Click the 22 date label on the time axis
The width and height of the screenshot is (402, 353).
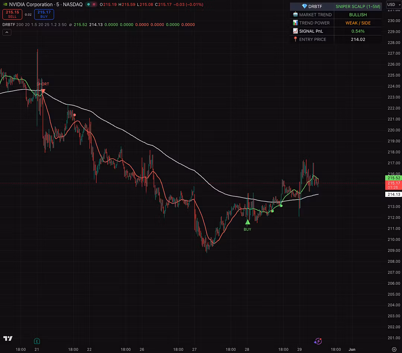pos(89,349)
